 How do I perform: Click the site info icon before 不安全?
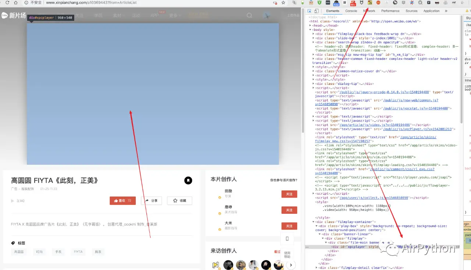(x=26, y=2)
